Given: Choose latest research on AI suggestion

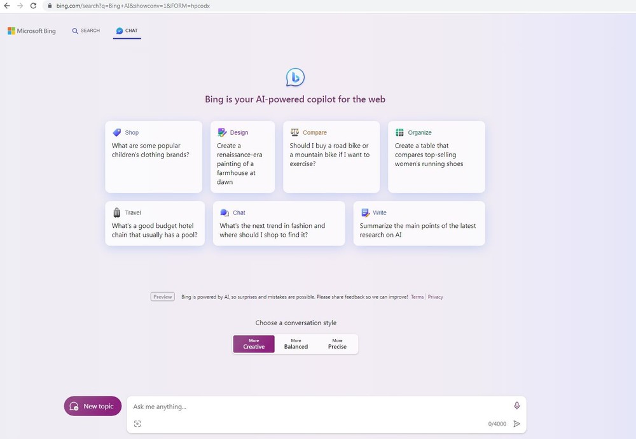Looking at the screenshot, I should point(419,223).
